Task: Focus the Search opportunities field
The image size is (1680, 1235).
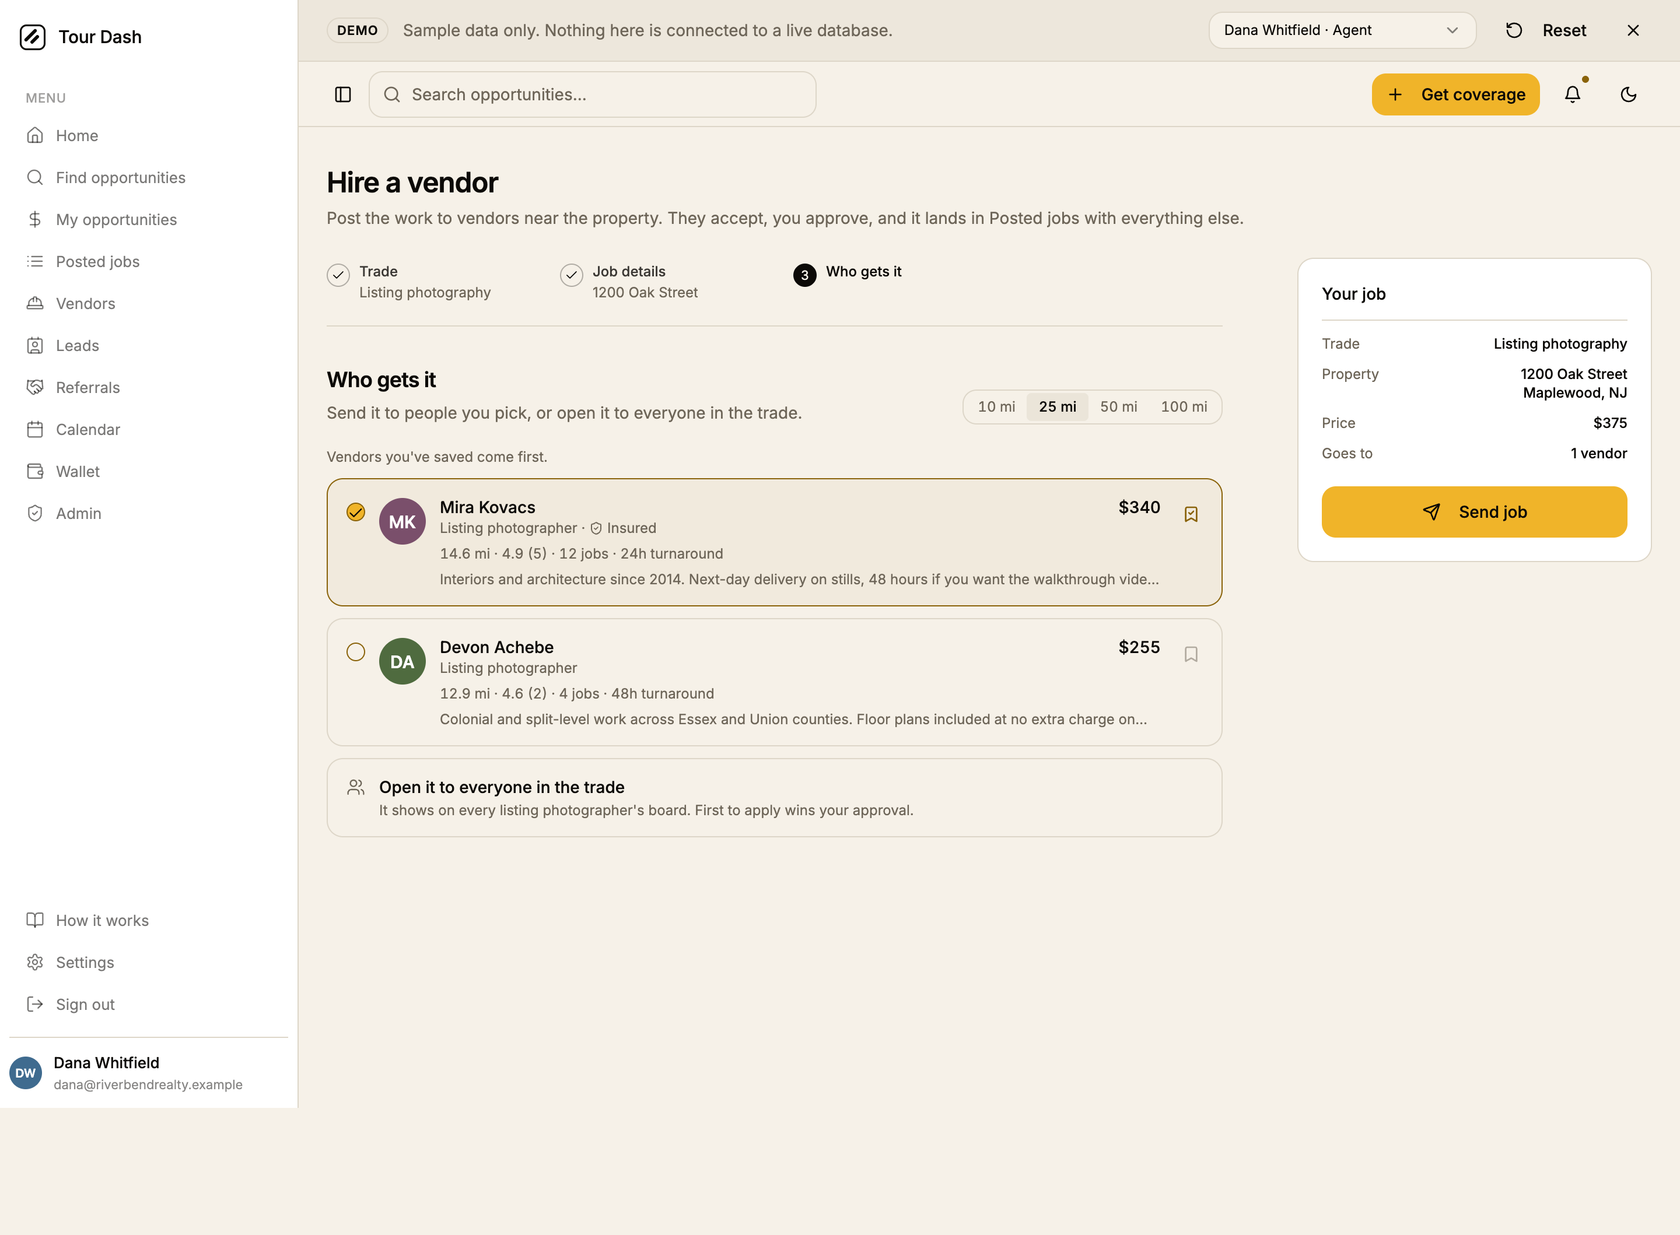Action: 592,94
